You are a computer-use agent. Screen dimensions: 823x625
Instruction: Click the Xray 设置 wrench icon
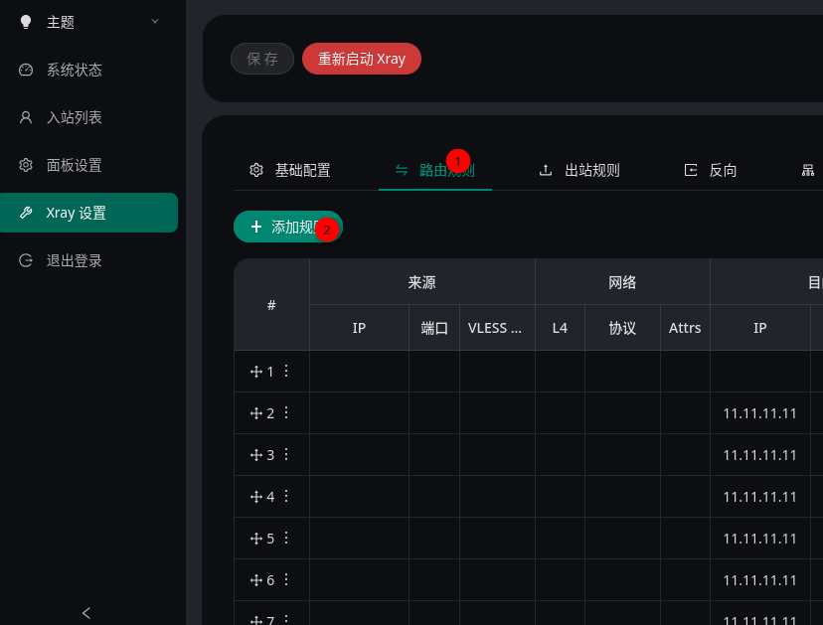coord(26,213)
